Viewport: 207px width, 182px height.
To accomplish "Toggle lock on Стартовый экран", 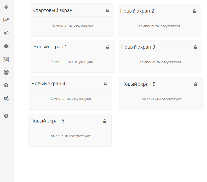I will tap(107, 10).
